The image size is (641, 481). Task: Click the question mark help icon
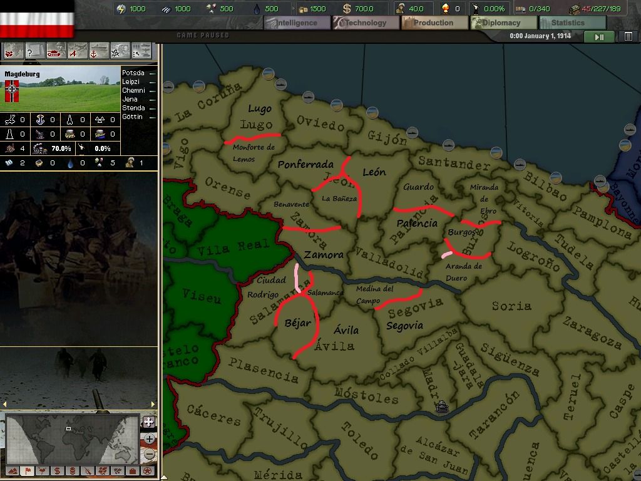pyautogui.click(x=35, y=51)
